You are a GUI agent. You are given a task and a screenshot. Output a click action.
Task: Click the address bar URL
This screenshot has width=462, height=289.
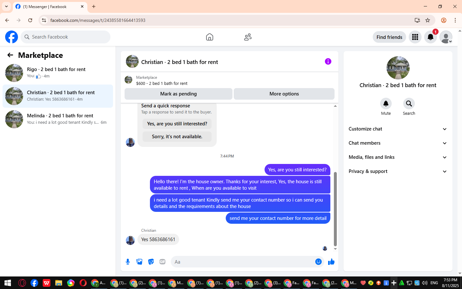[98, 20]
